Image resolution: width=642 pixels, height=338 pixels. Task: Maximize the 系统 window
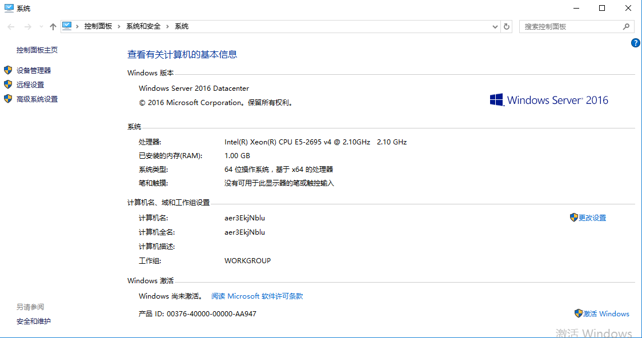point(602,8)
